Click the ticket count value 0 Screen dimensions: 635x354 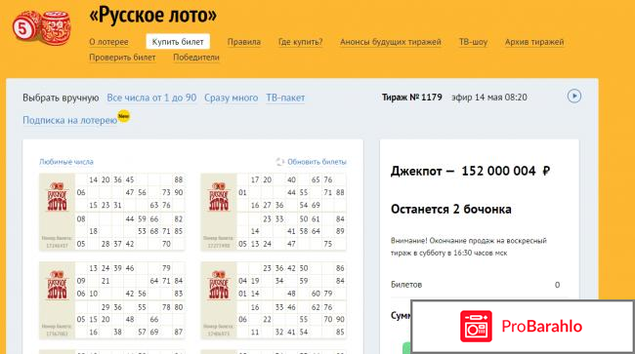[557, 285]
